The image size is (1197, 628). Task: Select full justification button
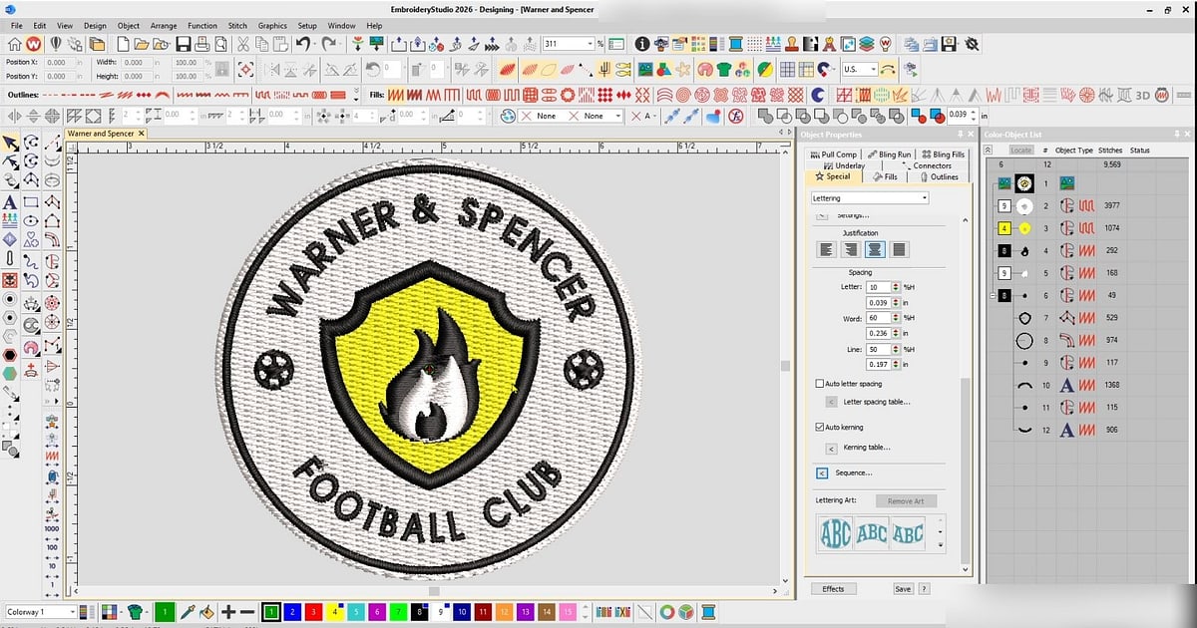pyautogui.click(x=899, y=249)
